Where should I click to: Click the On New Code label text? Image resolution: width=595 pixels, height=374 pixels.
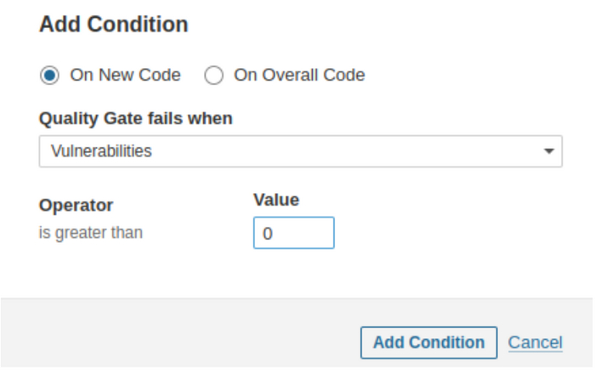point(125,75)
